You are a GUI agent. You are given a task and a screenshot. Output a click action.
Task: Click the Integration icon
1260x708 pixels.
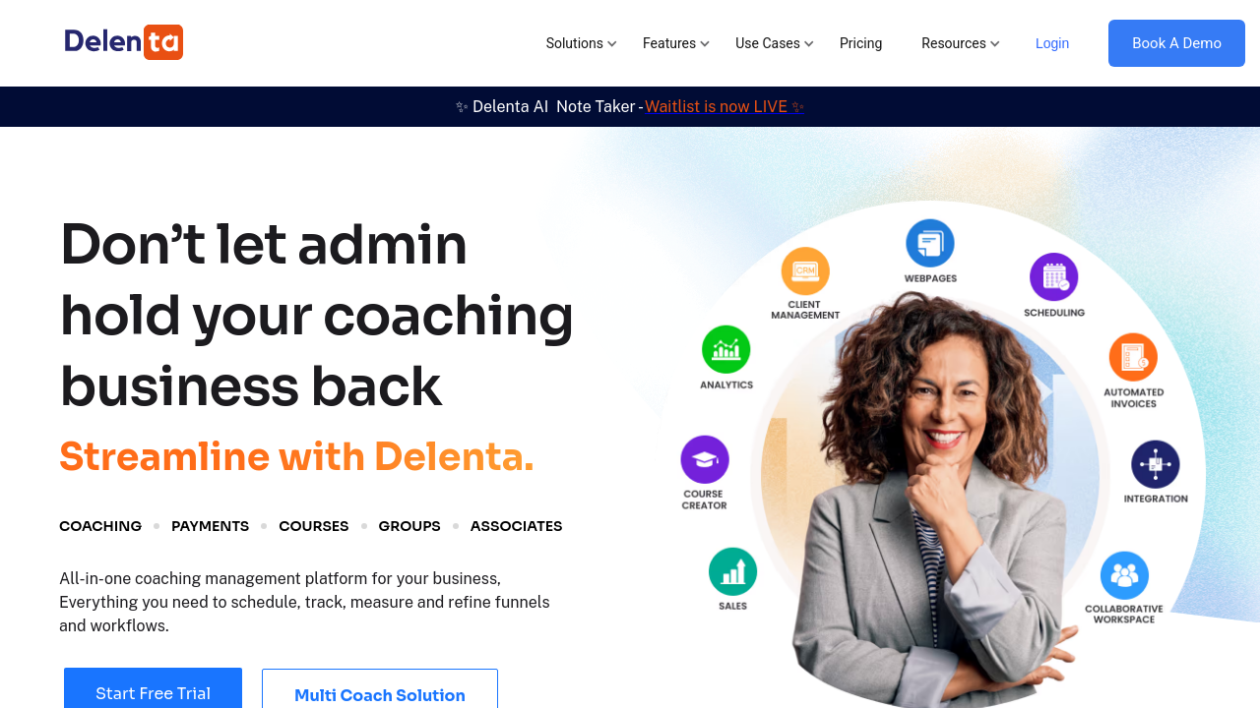click(x=1156, y=464)
